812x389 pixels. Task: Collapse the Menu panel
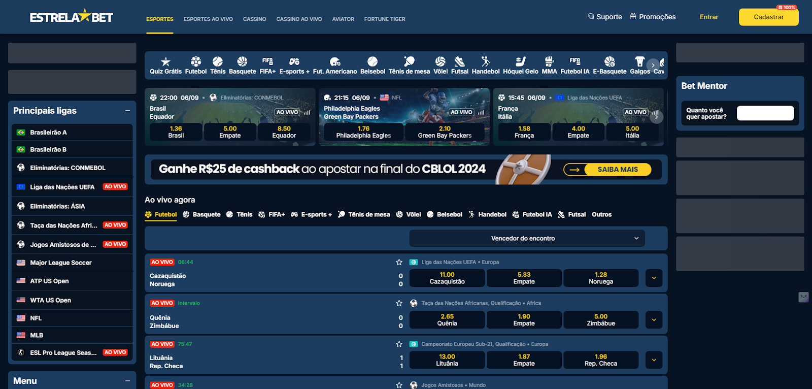pyautogui.click(x=127, y=381)
